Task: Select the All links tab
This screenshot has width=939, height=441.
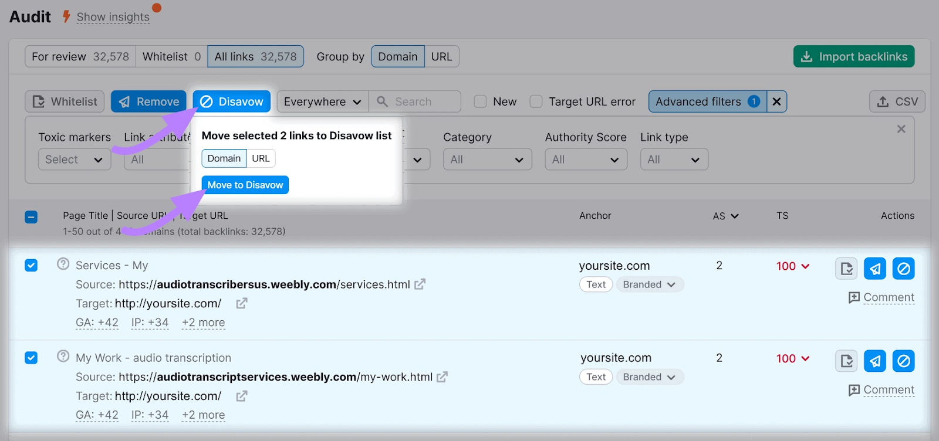Action: [x=255, y=57]
